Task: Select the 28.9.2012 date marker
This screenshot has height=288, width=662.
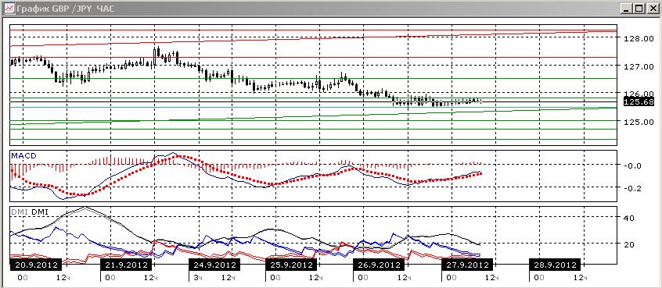Action: 555,265
